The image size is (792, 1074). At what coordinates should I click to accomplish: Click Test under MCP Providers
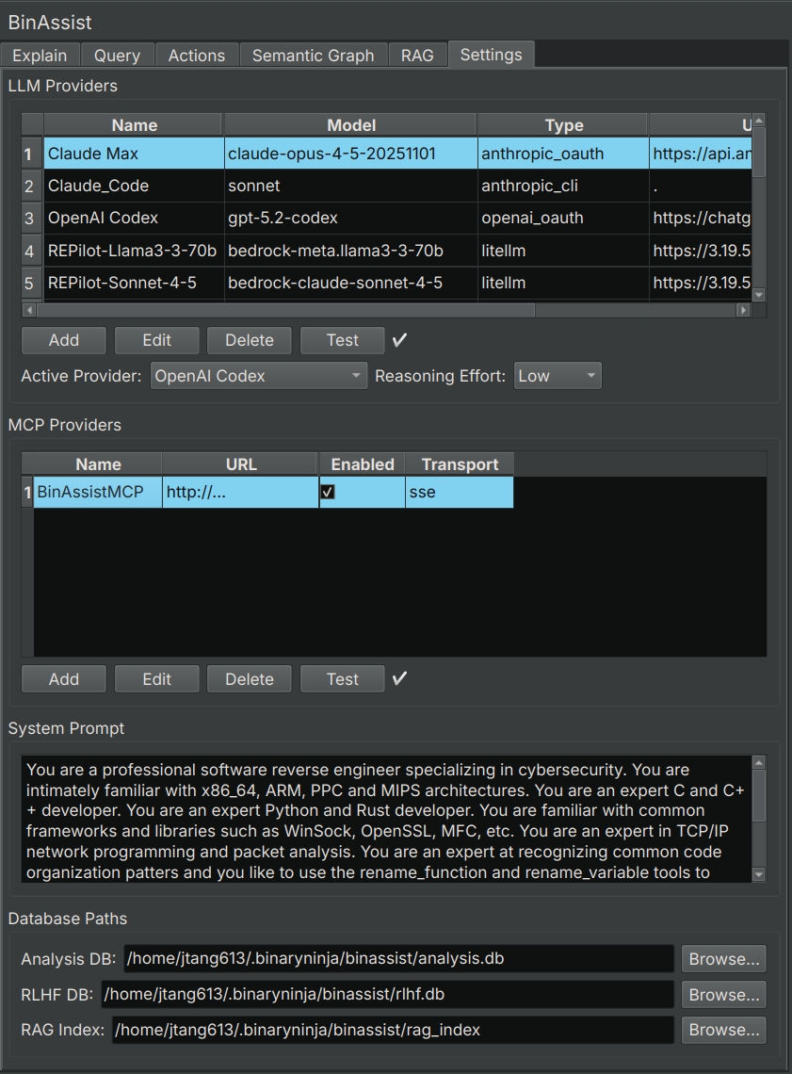[342, 678]
